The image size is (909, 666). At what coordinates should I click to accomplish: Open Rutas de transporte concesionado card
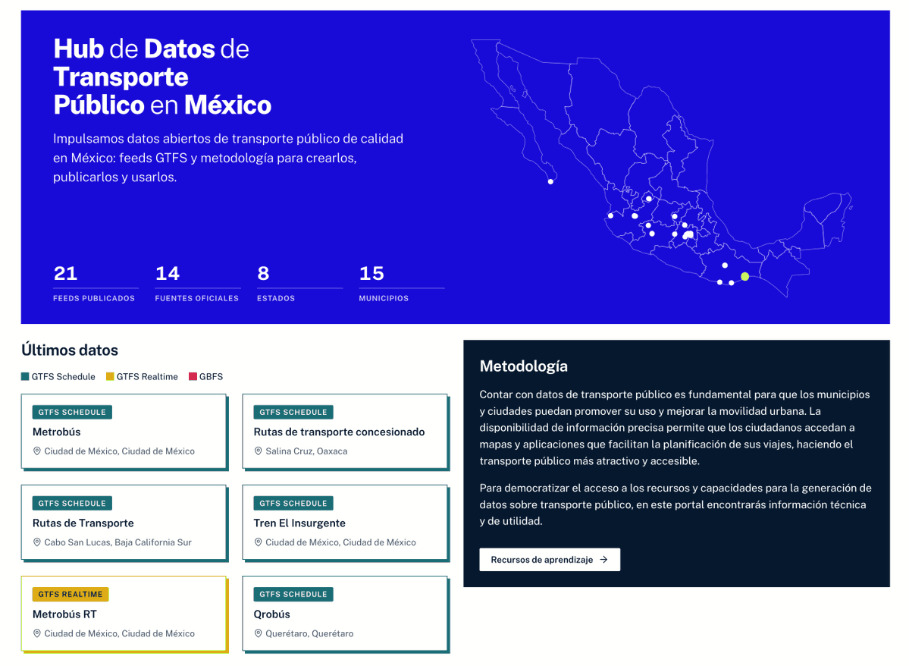pyautogui.click(x=345, y=431)
